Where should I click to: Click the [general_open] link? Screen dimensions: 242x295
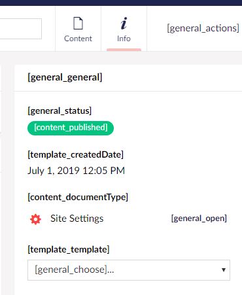point(199,218)
